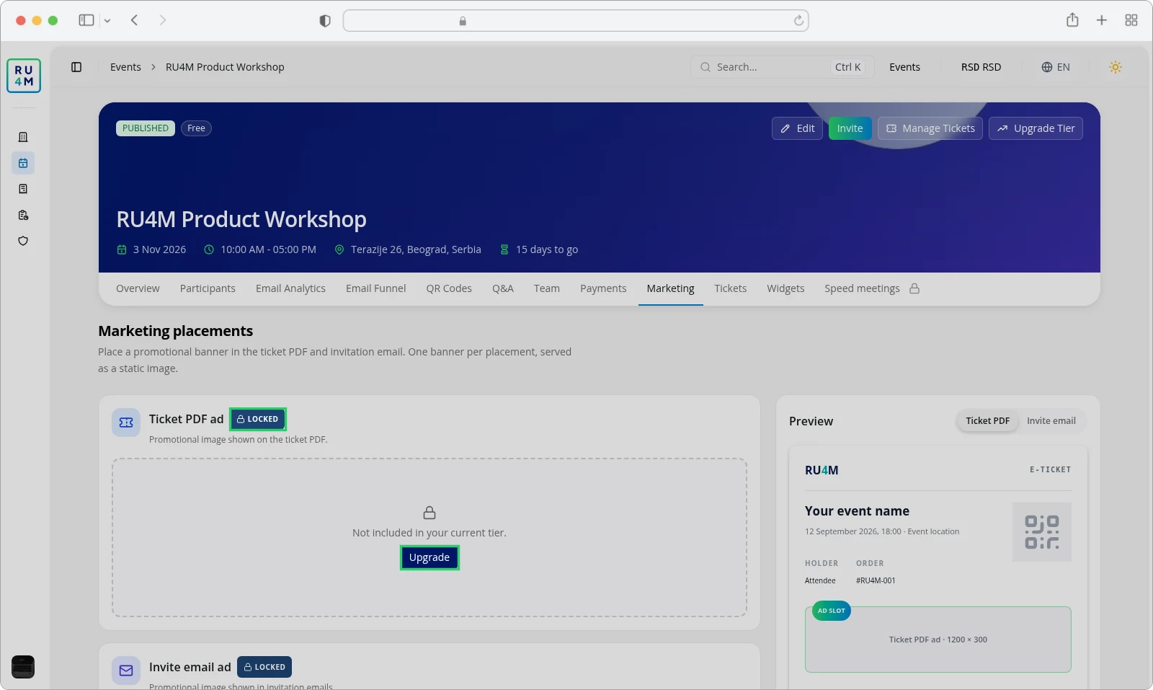Open the Team tab
Image resolution: width=1153 pixels, height=690 pixels.
tap(547, 288)
